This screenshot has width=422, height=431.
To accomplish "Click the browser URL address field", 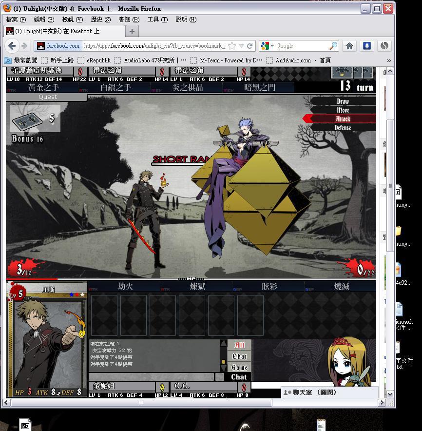I will [x=154, y=46].
